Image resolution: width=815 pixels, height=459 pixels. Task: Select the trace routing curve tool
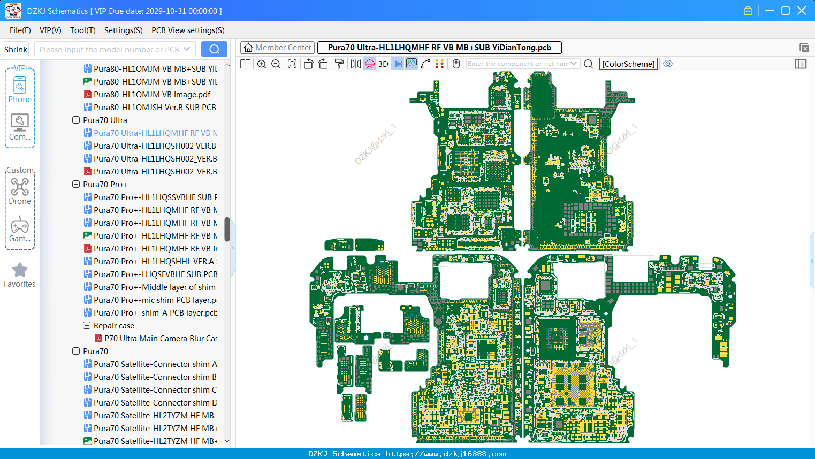425,64
